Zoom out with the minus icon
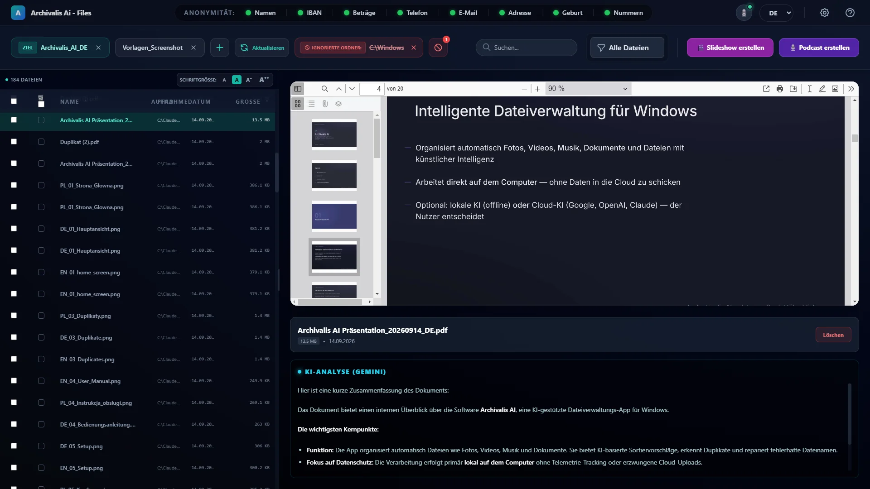 coord(524,89)
